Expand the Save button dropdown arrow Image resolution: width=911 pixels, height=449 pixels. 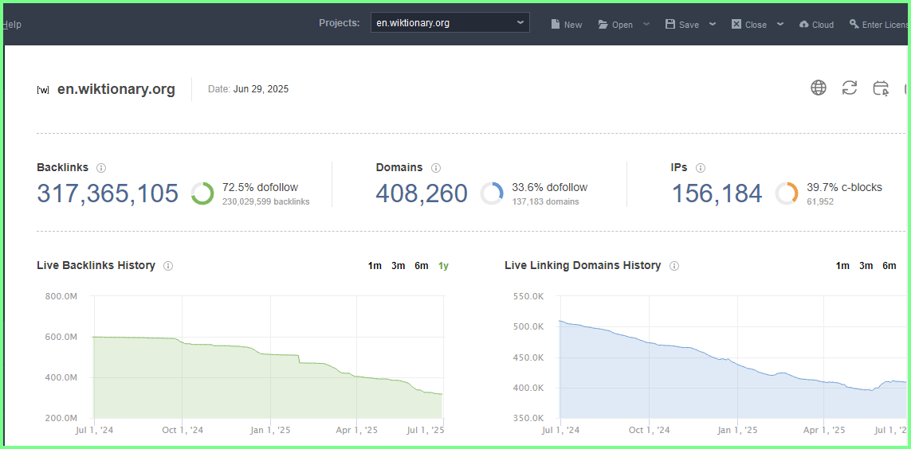(713, 24)
